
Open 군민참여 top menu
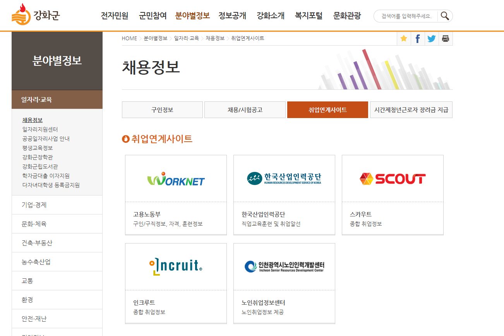point(153,16)
